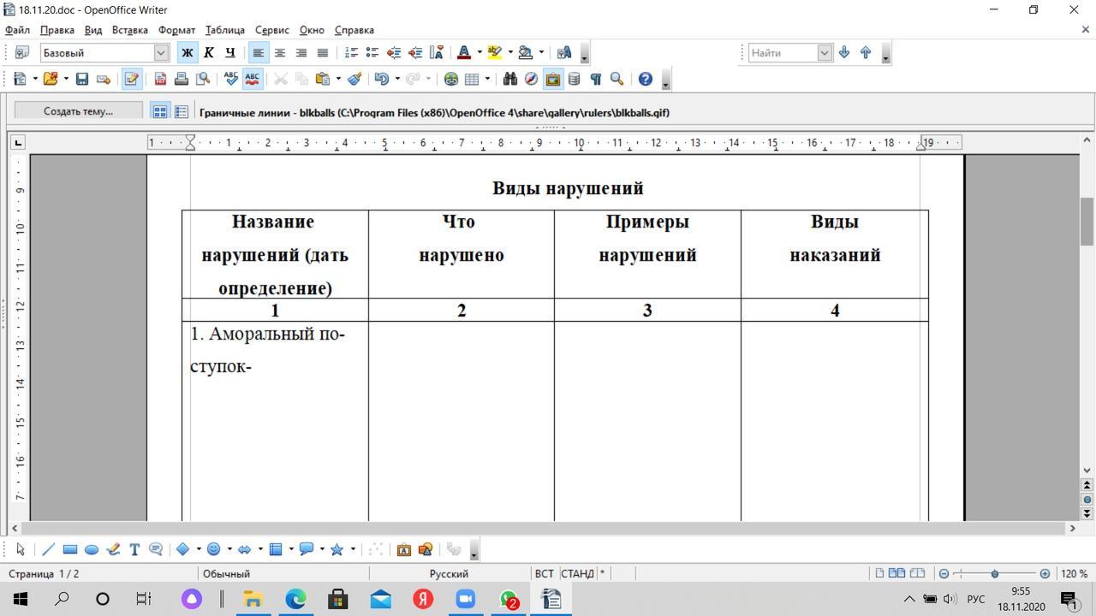Toggle nonprinting characters pilcrow button
1096x616 pixels.
595,79
